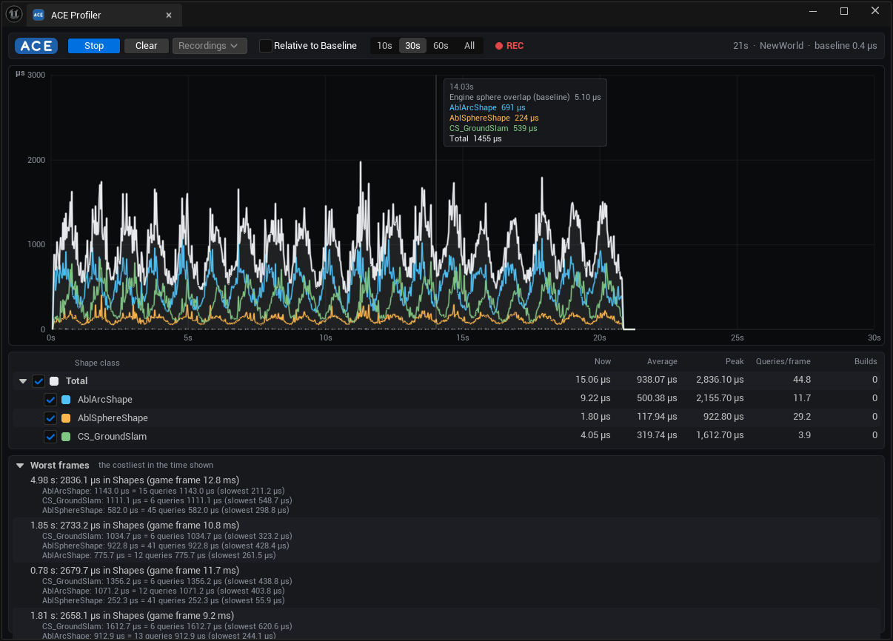The height and width of the screenshot is (641, 893).
Task: Minimize the ACE Profiler window
Action: [x=812, y=11]
